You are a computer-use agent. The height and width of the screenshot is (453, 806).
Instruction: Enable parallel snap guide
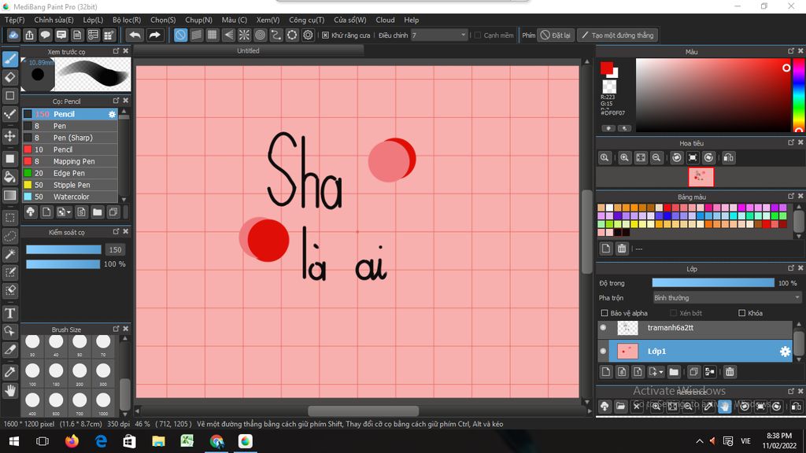[x=196, y=35]
